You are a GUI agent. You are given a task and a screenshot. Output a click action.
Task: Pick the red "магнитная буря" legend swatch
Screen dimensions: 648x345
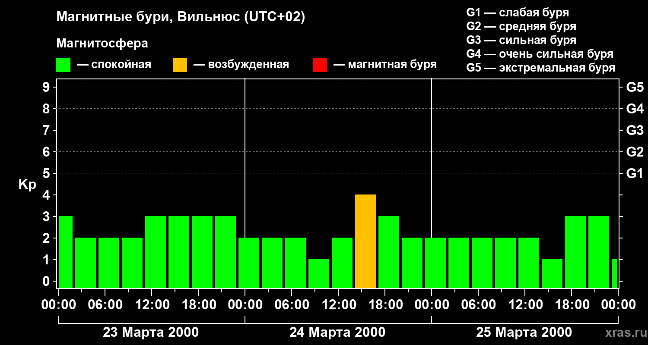coord(320,65)
